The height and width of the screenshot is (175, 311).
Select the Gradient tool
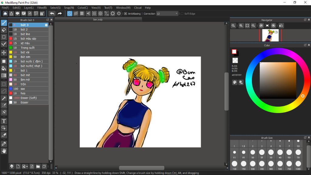4,75
